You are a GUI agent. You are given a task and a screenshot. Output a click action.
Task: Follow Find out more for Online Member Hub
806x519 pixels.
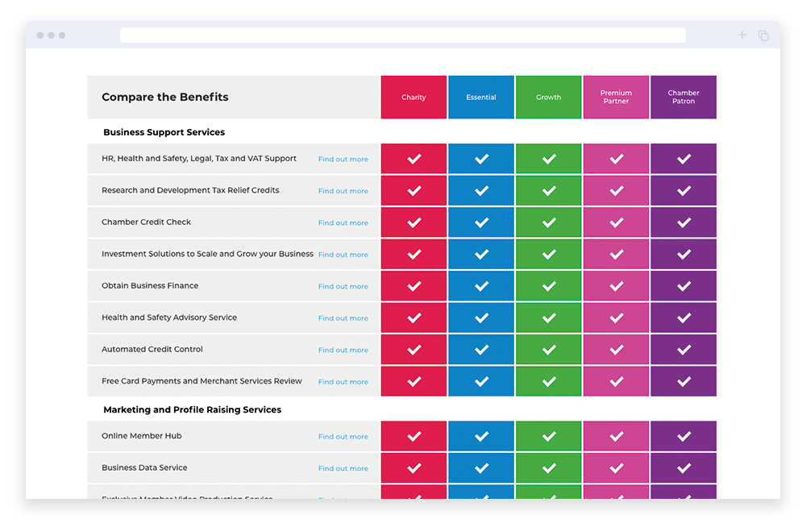coord(343,437)
